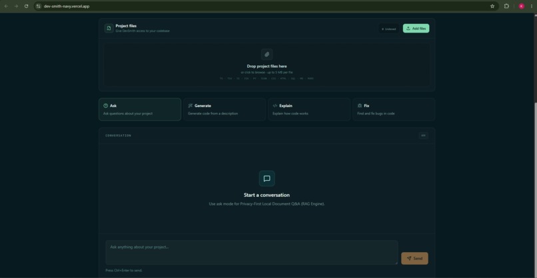Open the browser extensions puzzle icon

tap(506, 6)
